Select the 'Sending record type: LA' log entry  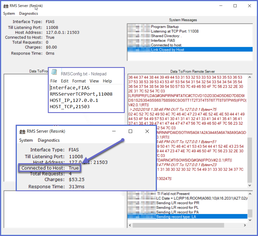coord(176,217)
